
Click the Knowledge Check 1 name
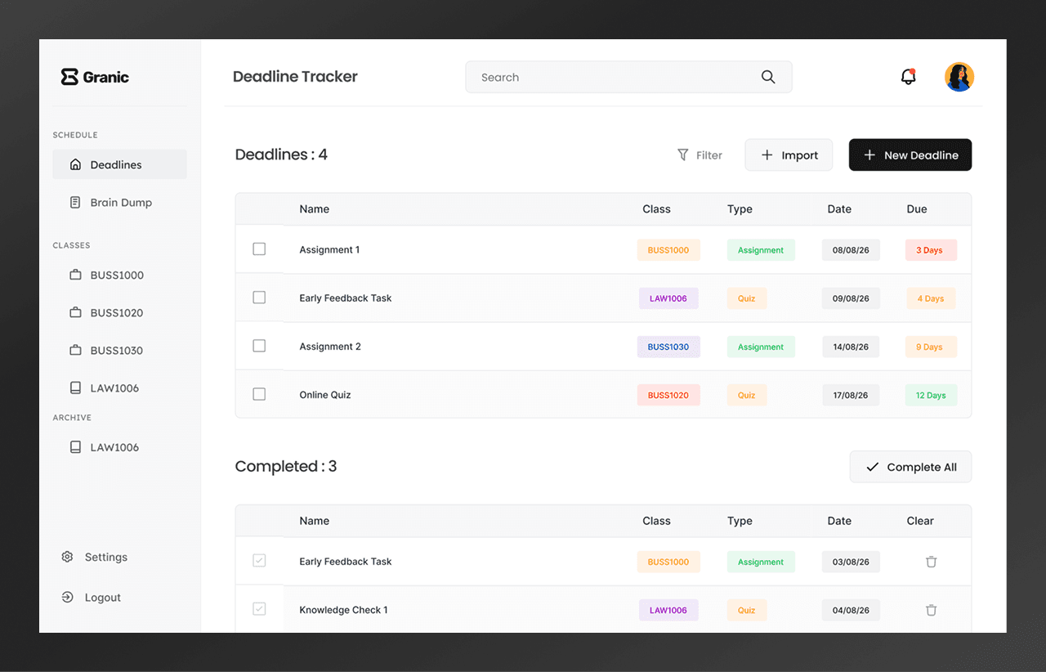[x=343, y=610]
